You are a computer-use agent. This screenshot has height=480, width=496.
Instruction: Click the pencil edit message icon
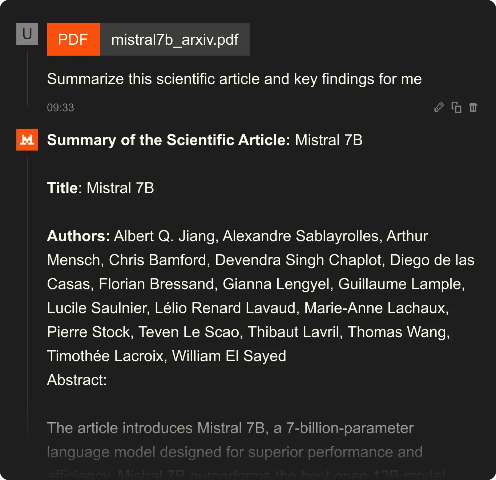[x=439, y=107]
